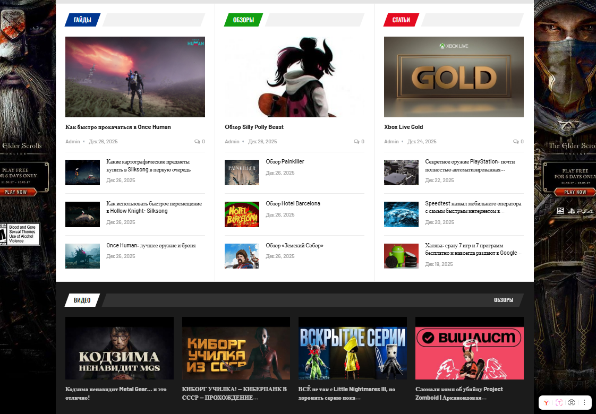The width and height of the screenshot is (596, 414).
Task: Open 'Кодзима ненавидит Metal Gear' video title
Action: pyautogui.click(x=116, y=393)
